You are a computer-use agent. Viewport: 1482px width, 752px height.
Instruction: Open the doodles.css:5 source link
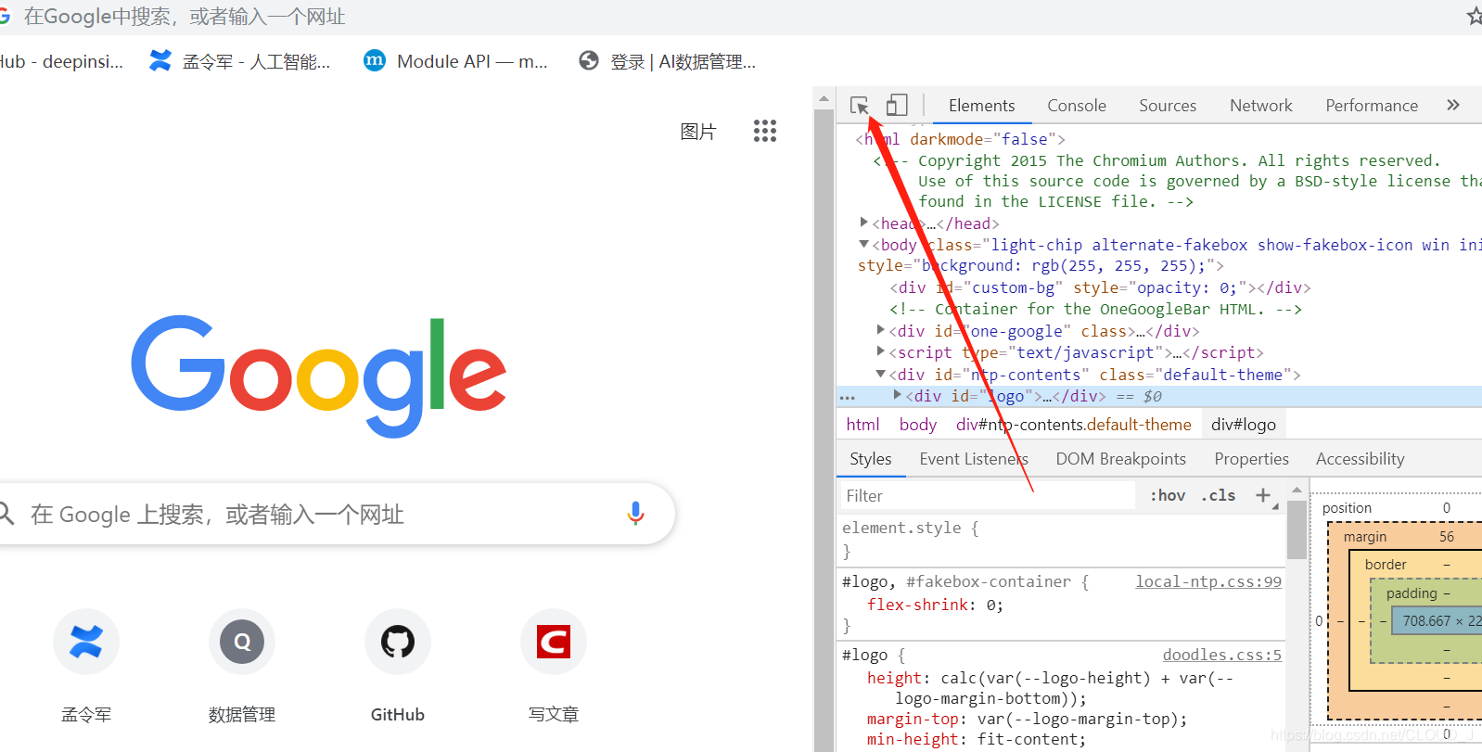(1222, 655)
